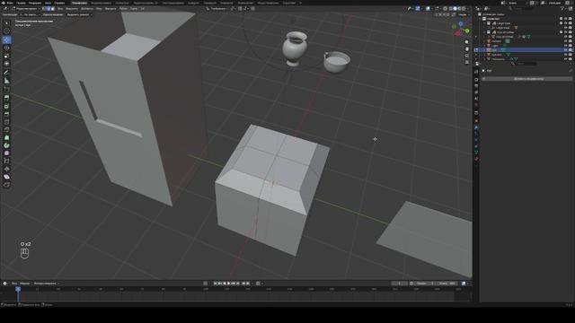
Task: Select the Extrude Region tool
Action: (6, 98)
